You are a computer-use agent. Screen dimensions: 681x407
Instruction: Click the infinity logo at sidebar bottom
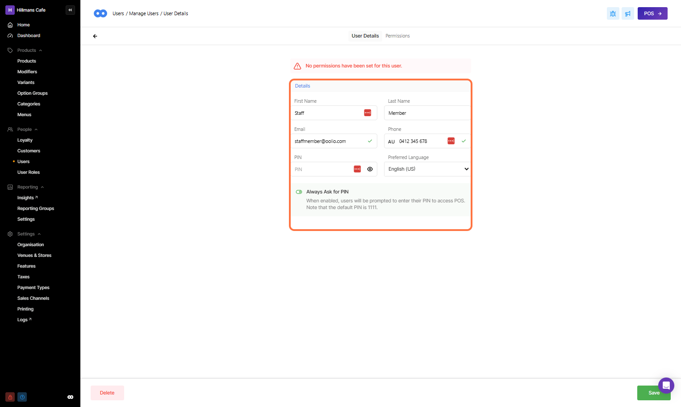(70, 397)
